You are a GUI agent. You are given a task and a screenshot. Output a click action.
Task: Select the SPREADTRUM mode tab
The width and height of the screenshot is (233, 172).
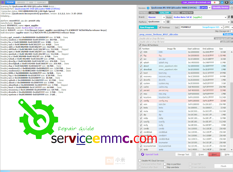pos(187,13)
